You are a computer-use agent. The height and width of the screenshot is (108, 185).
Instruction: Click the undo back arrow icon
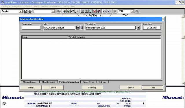104,11
